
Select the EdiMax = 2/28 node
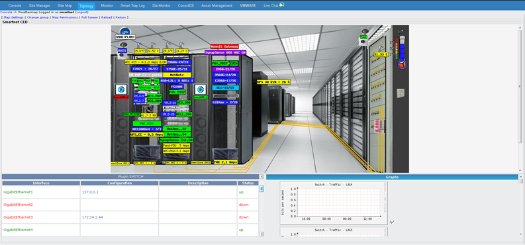[x=225, y=103]
